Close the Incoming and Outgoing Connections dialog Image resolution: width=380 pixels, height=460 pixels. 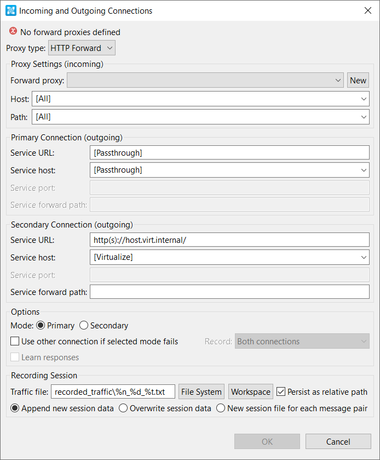click(x=368, y=10)
